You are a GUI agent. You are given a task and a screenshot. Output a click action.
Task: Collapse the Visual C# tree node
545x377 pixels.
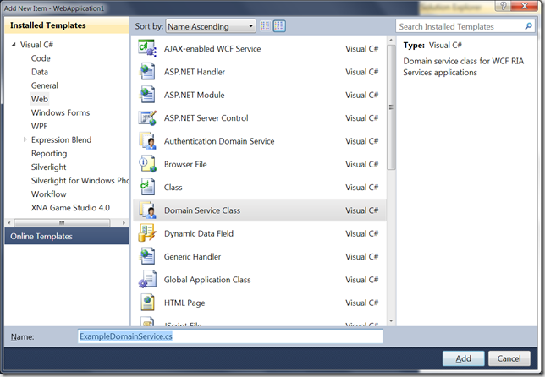(x=14, y=45)
